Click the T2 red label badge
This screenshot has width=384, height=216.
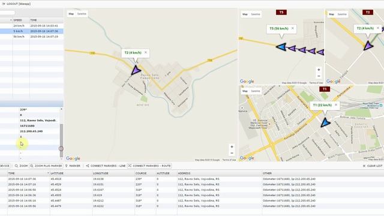[368, 12]
